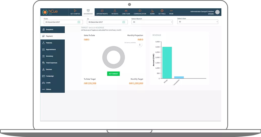The image size is (261, 137).
Task: Open the More three-dots icon
Action: click(171, 11)
